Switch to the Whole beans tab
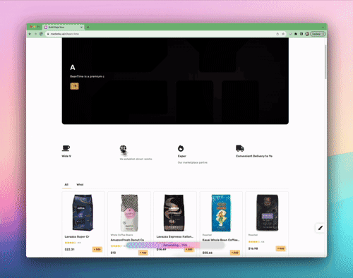The height and width of the screenshot is (278, 353). (x=80, y=185)
